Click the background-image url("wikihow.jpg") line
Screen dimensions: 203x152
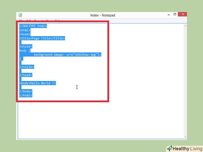click(67, 55)
